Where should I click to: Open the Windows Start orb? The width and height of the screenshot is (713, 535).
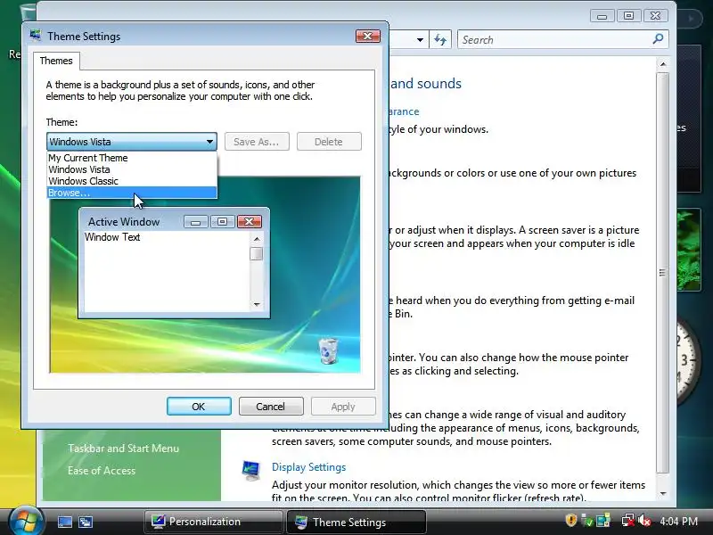pyautogui.click(x=26, y=522)
